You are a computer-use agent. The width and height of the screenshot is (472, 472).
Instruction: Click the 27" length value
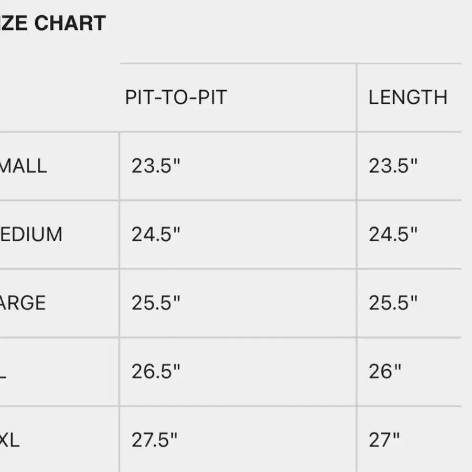(384, 440)
